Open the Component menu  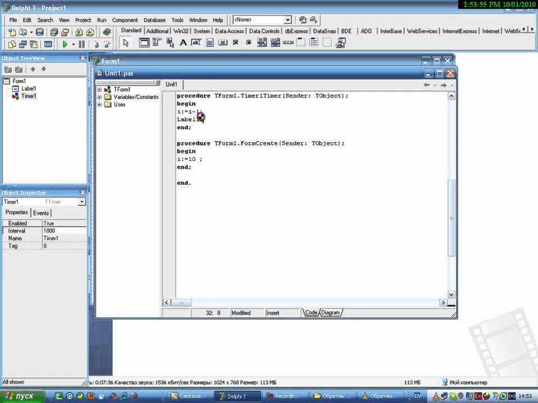125,20
